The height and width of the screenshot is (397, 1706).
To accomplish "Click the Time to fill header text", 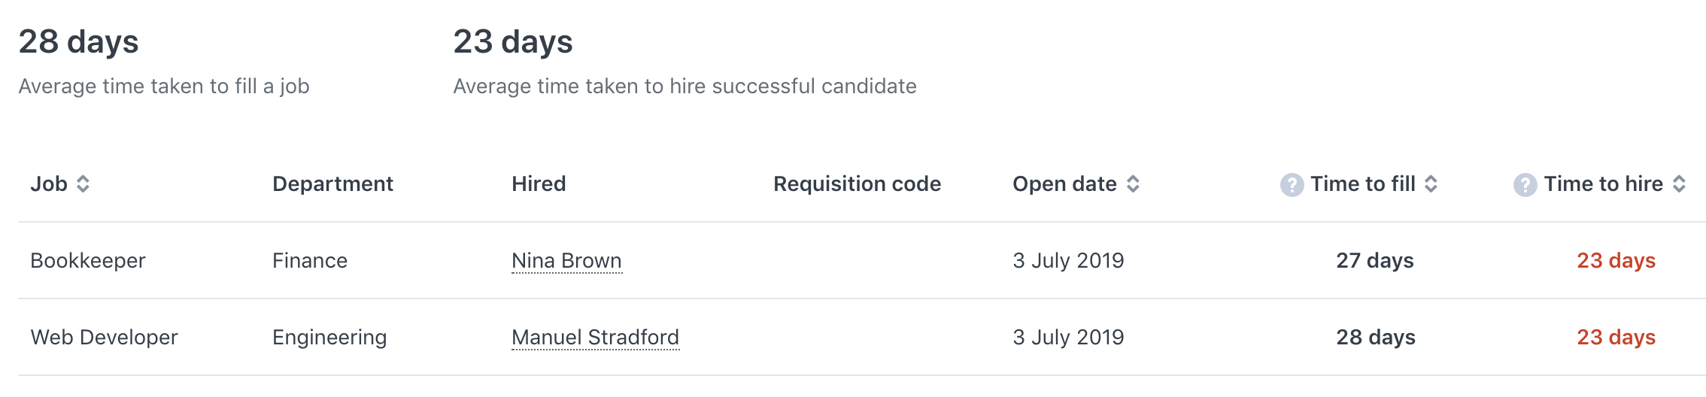I will (1363, 183).
